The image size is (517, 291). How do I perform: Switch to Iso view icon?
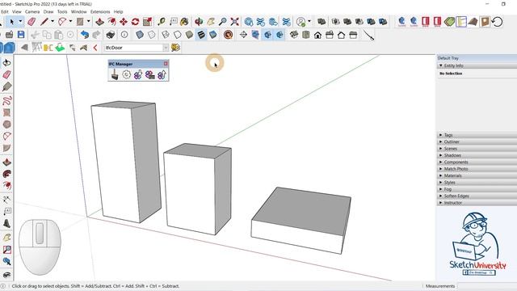pos(294,34)
